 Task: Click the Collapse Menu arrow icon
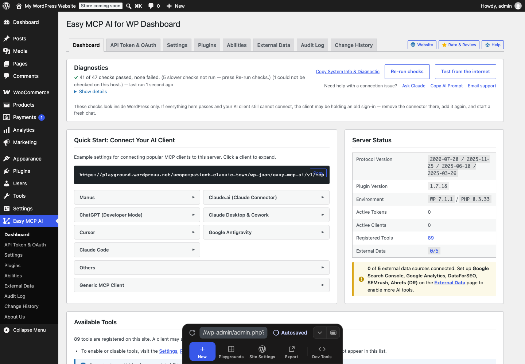[x=7, y=330]
